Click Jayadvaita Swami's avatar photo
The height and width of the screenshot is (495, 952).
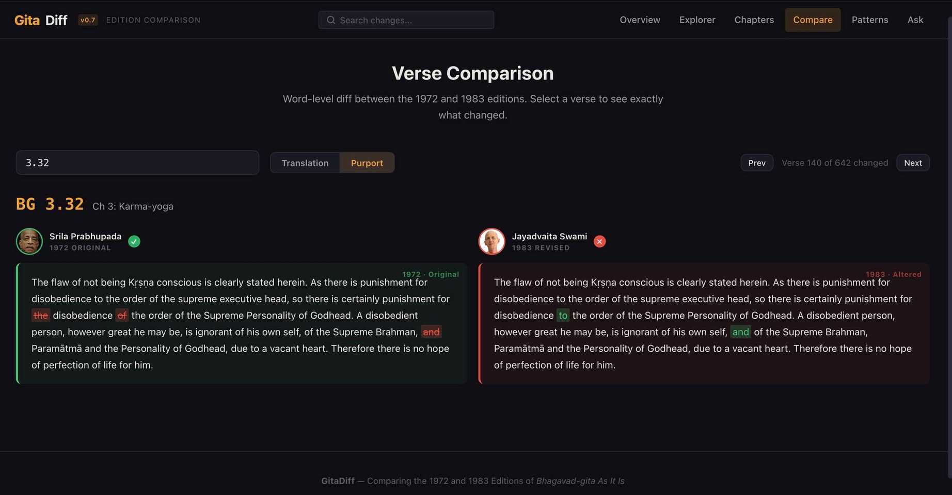(491, 241)
